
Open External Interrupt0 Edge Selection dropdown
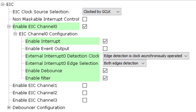point(125,63)
